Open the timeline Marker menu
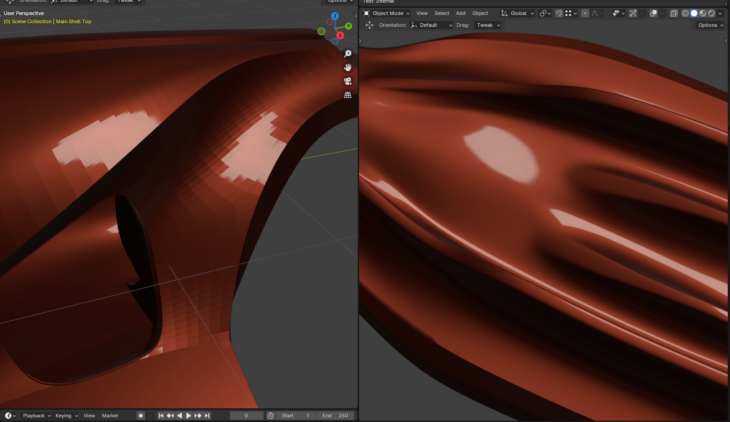 (110, 416)
